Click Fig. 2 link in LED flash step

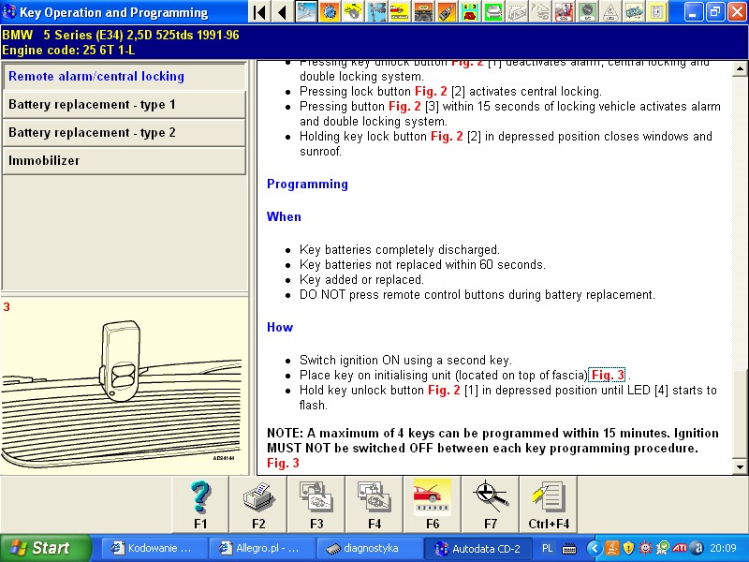pyautogui.click(x=444, y=390)
